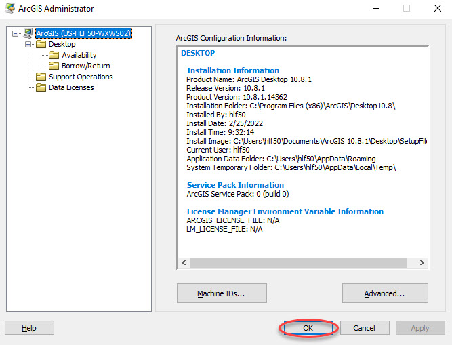The height and width of the screenshot is (345, 452).
Task: Click the Application Data Folder line
Action: [x=281, y=159]
